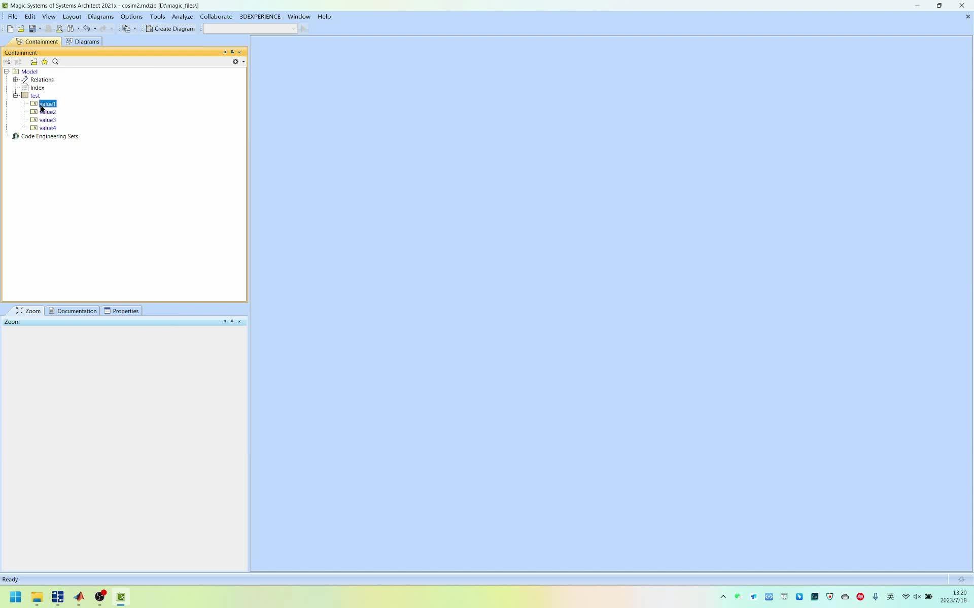Click the Favorites star in Containment
Screen dimensions: 974x608
pyautogui.click(x=45, y=62)
